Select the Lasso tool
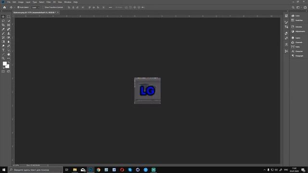This screenshot has width=308, height=173. (x=3, y=21)
